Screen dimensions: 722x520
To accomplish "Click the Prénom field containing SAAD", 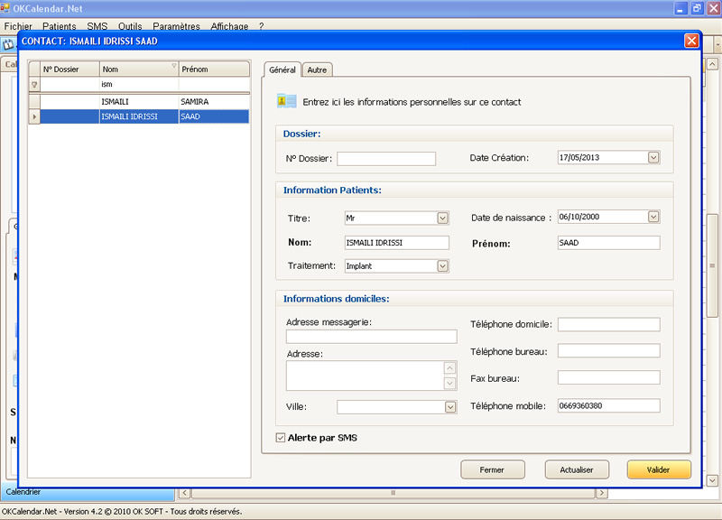I will 608,243.
